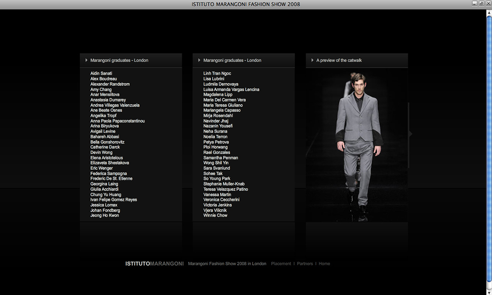Click Frederic De St. Etienne

(111, 178)
